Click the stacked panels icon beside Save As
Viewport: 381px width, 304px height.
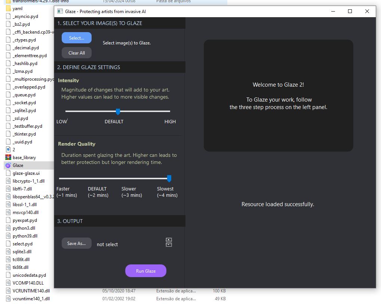(169, 242)
